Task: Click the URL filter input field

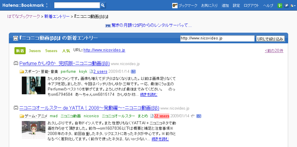Action: [217, 38]
